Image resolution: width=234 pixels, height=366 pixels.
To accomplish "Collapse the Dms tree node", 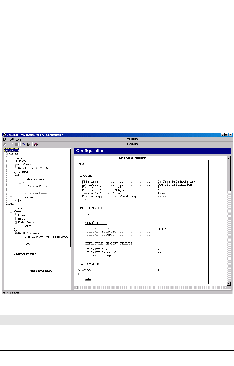I will [x=11, y=230].
